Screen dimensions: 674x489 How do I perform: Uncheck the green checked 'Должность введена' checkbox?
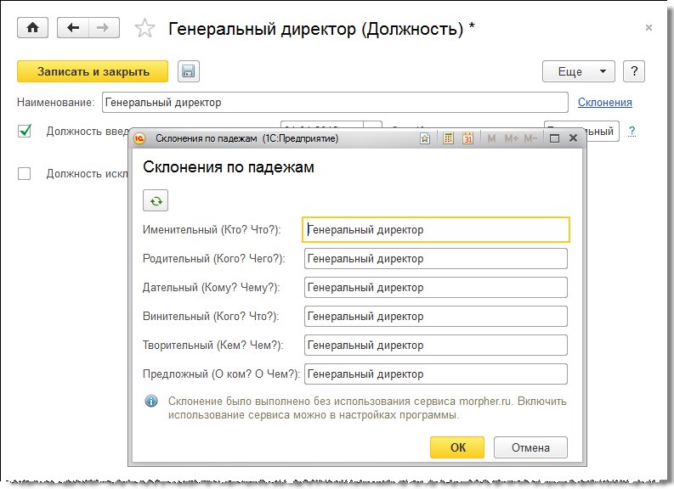pos(25,132)
